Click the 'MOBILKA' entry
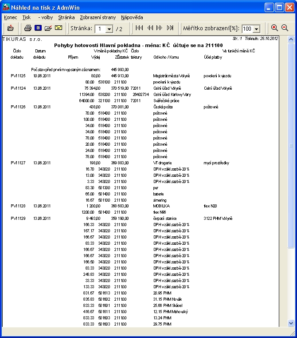Screen dimensions: 297x338 click(x=161, y=206)
